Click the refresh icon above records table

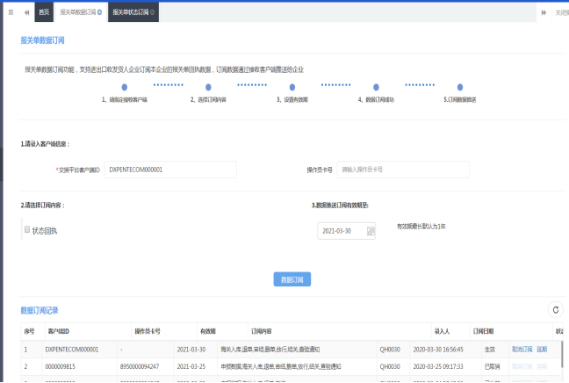coord(554,309)
